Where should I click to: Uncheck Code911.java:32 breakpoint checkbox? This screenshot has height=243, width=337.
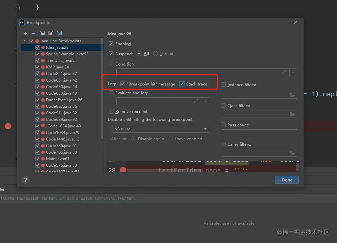[x=38, y=113]
